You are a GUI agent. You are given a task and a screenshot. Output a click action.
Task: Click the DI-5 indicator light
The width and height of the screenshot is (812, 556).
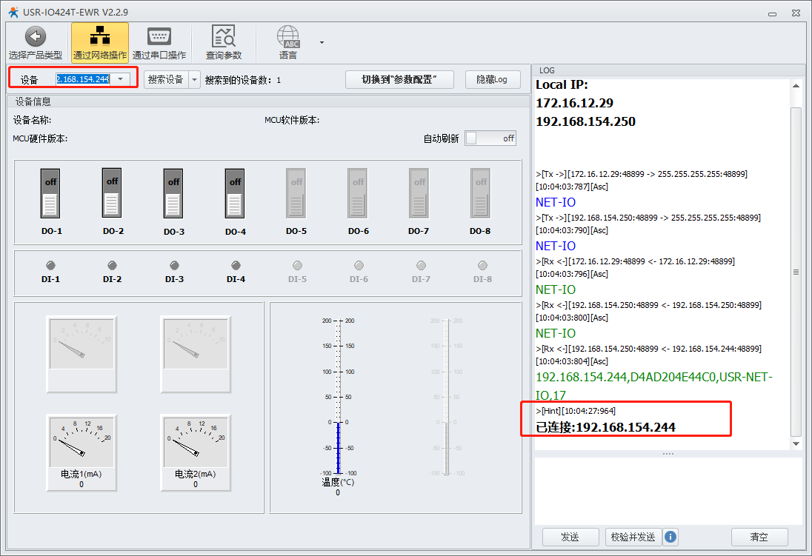[297, 266]
